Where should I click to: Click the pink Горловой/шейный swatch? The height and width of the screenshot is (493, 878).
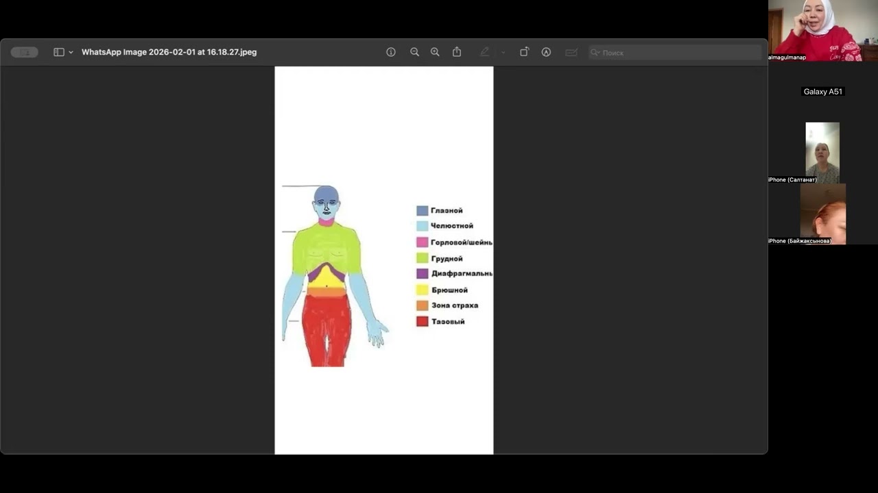click(423, 242)
